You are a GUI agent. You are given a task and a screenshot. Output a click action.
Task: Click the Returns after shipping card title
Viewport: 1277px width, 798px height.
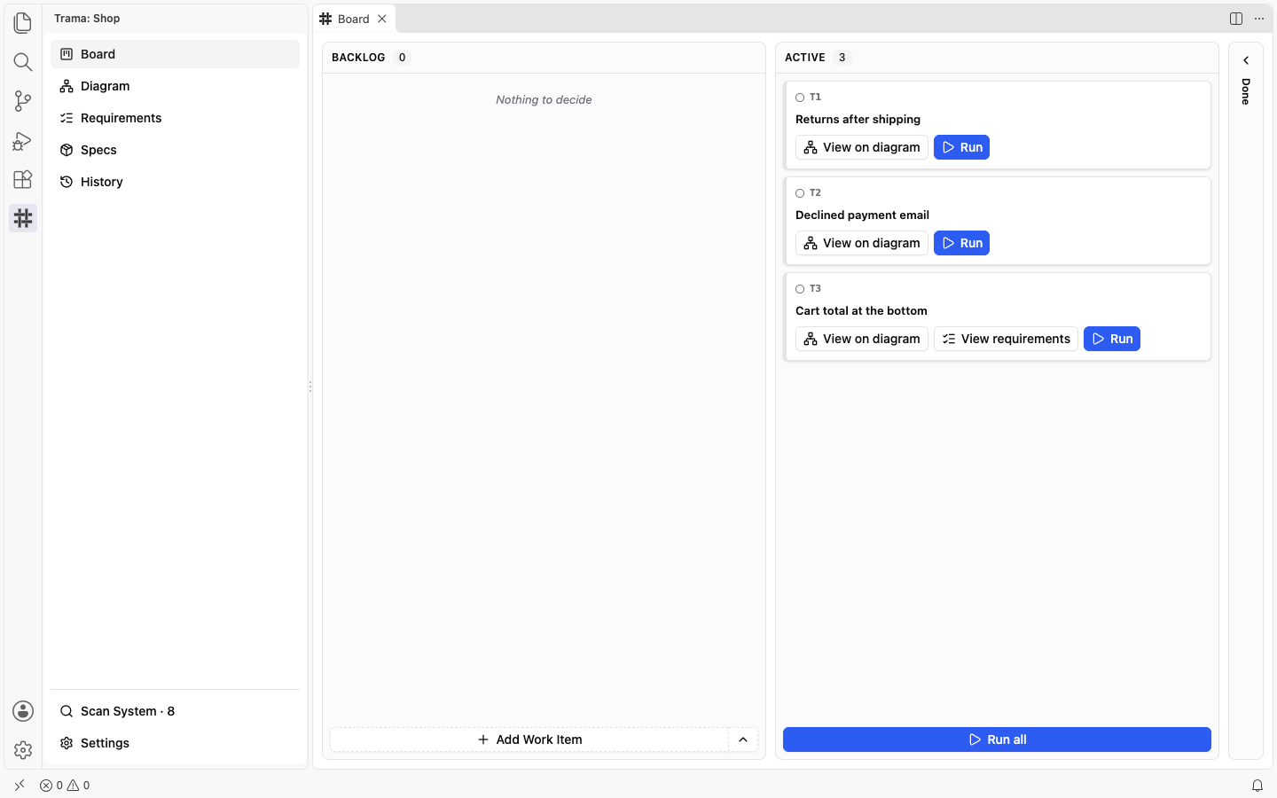(x=858, y=119)
